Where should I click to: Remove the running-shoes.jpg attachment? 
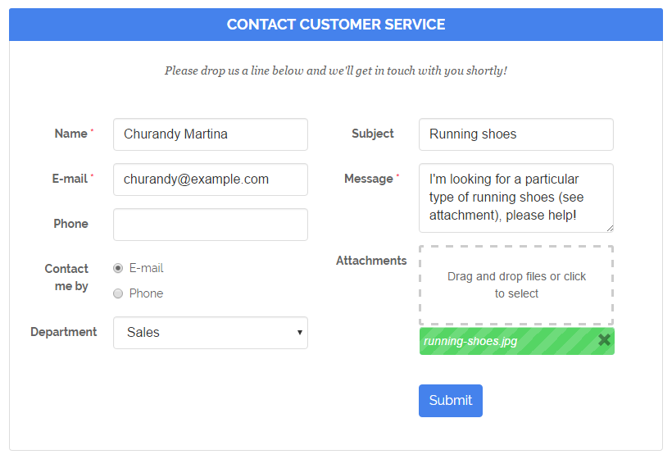pyautogui.click(x=604, y=340)
